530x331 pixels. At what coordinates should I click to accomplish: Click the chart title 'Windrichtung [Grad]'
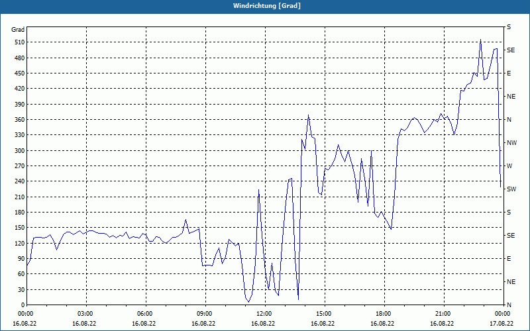pos(267,6)
